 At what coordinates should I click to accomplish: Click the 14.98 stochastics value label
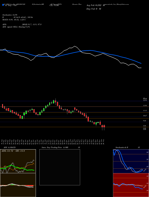click(x=144, y=170)
